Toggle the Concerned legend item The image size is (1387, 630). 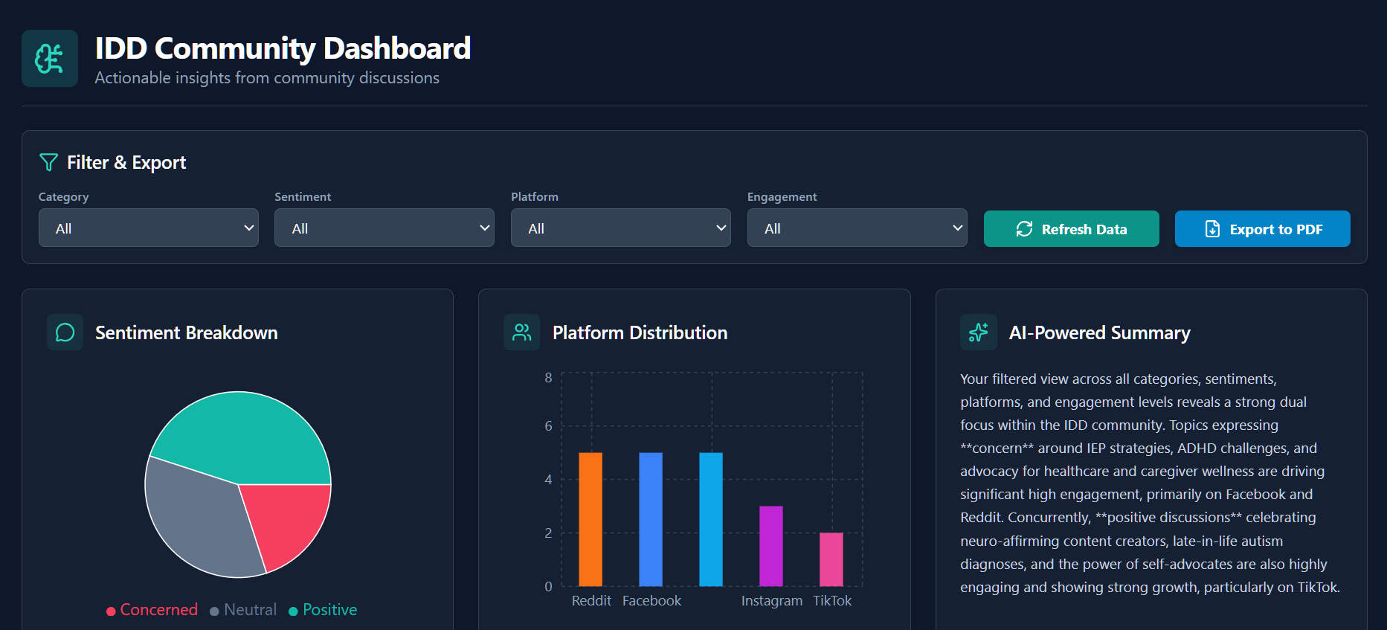click(x=152, y=610)
